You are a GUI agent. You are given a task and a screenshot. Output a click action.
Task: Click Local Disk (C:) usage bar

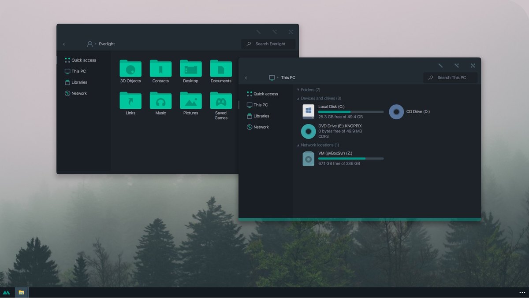[351, 112]
